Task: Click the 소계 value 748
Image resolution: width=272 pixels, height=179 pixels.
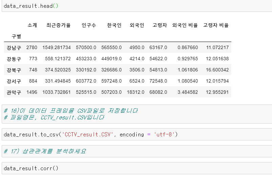Action: point(33,70)
